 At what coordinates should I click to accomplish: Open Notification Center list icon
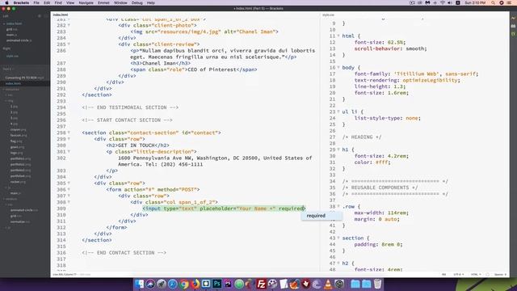(x=510, y=2)
